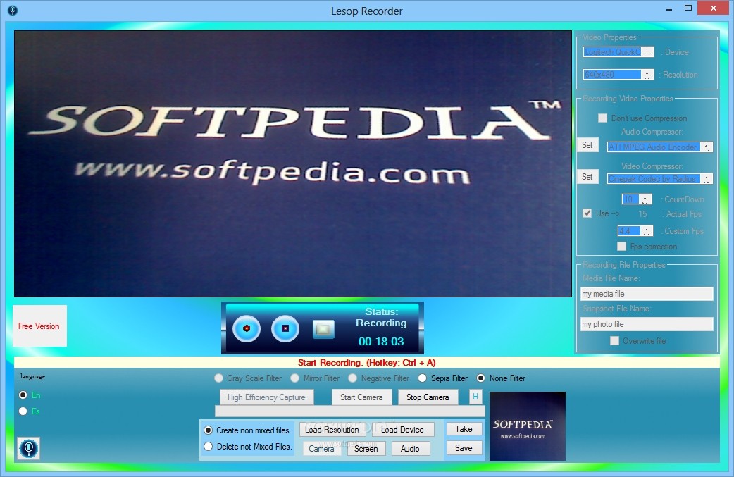Choose the Negative Filter option
The width and height of the screenshot is (734, 477).
click(x=352, y=378)
